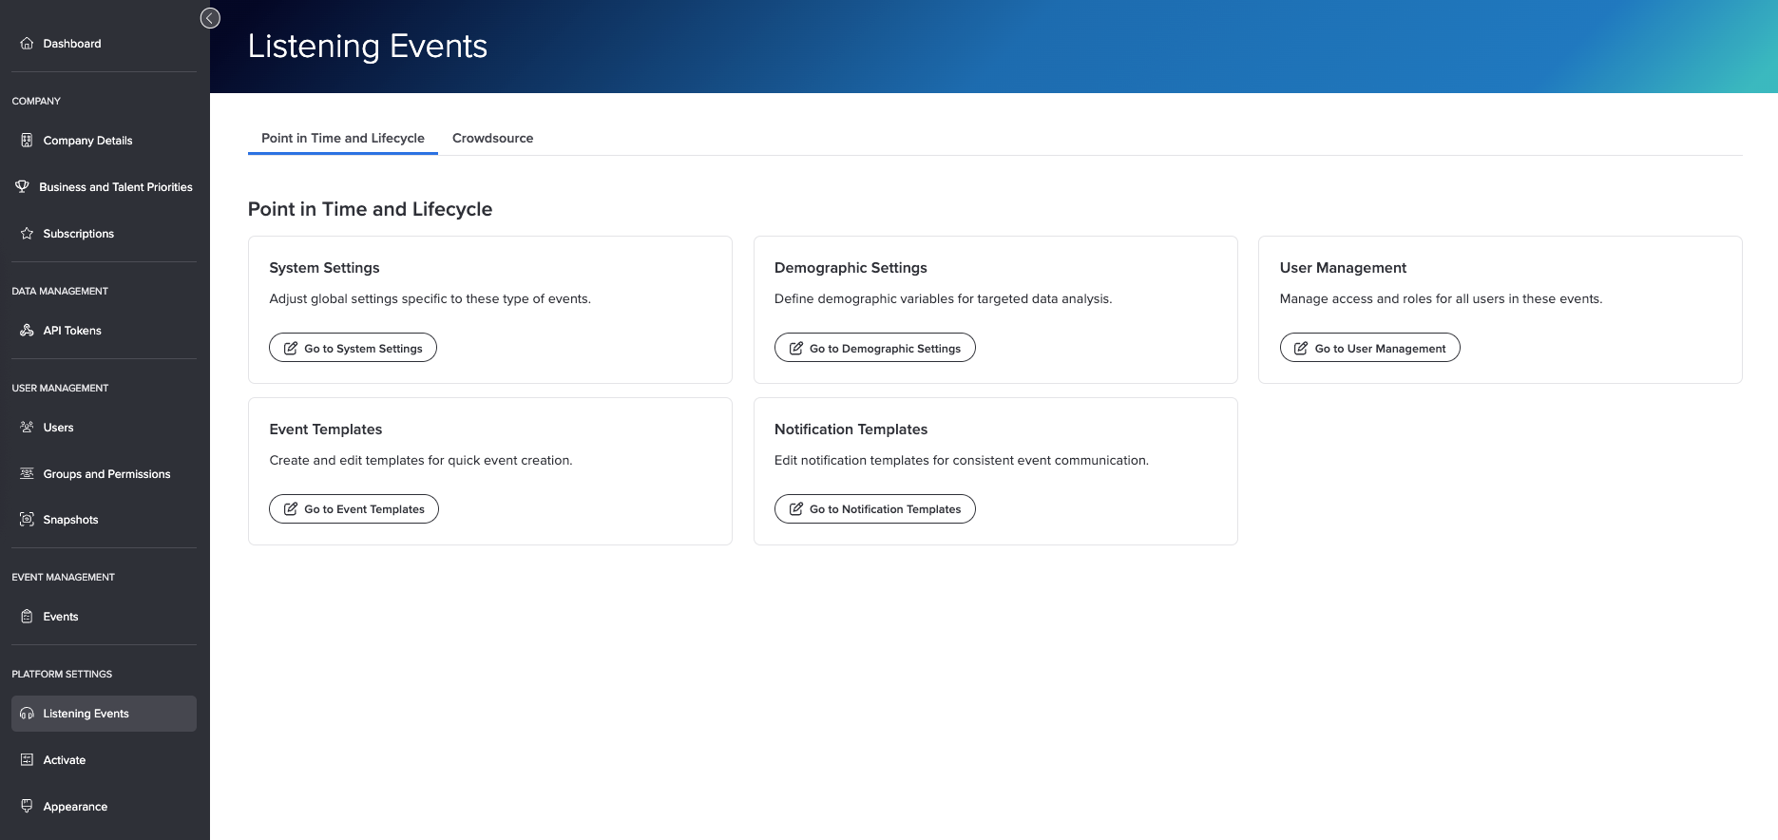Click 'Manage access and roles' description text
This screenshot has width=1778, height=840.
coord(1441,298)
